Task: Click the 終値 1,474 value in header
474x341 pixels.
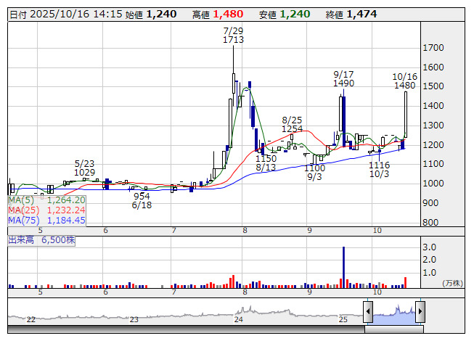Action: (361, 14)
